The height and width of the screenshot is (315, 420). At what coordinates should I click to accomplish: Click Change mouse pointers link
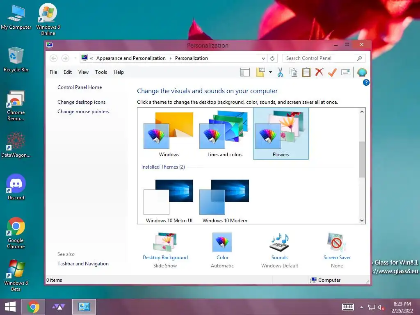tap(83, 112)
